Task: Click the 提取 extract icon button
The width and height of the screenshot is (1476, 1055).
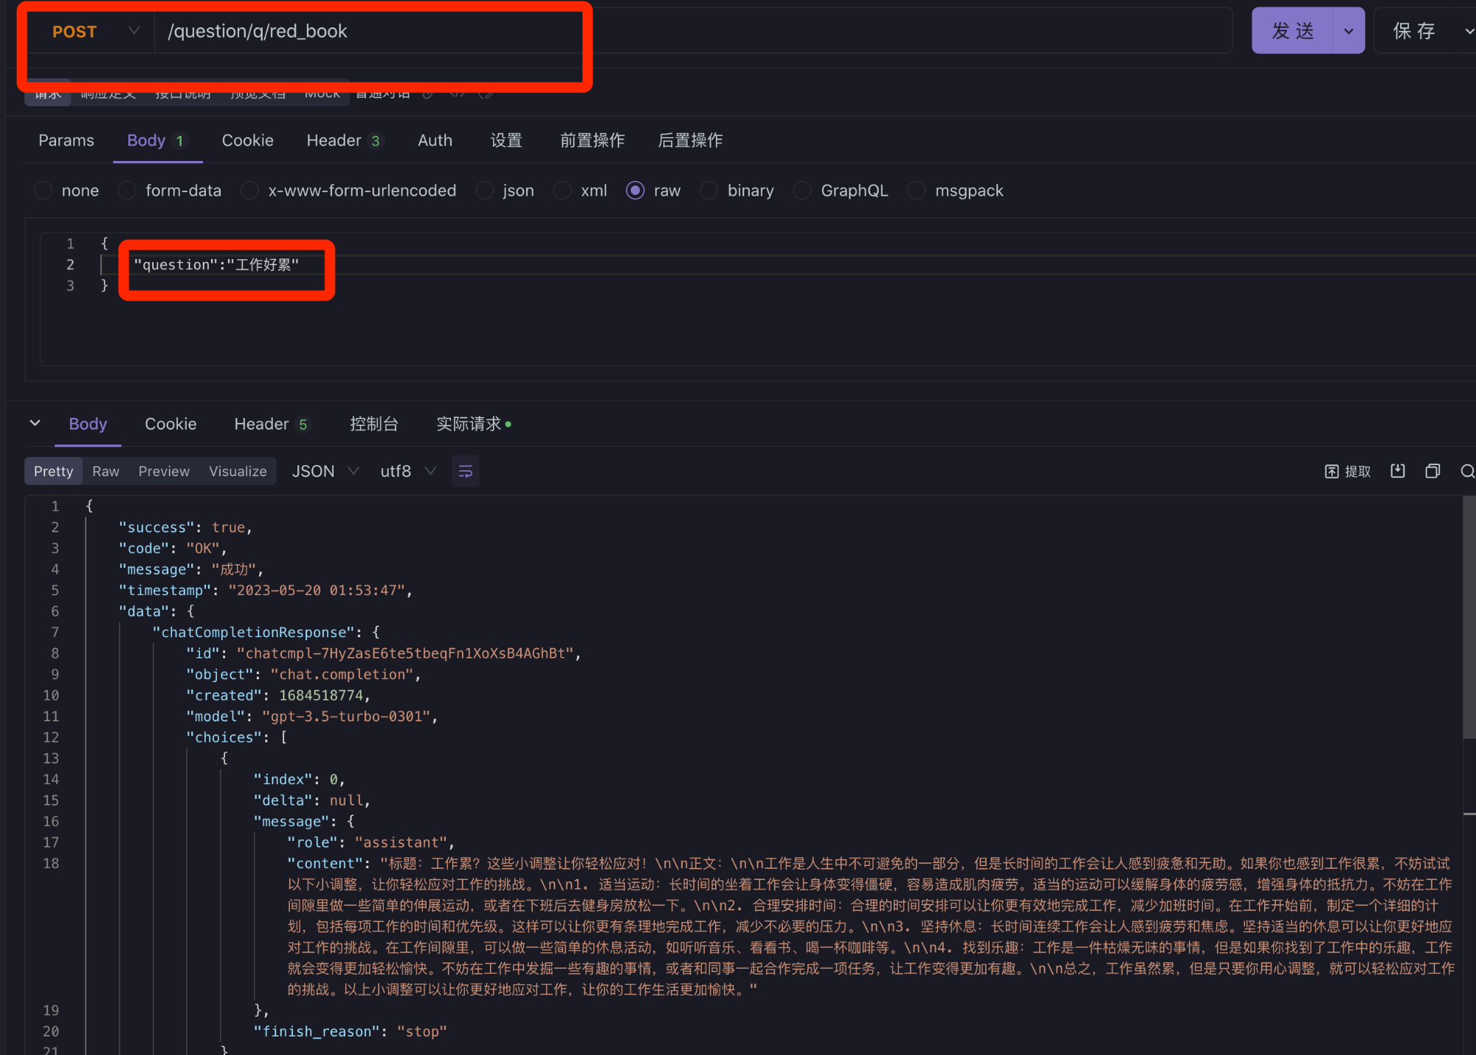Action: (x=1348, y=471)
